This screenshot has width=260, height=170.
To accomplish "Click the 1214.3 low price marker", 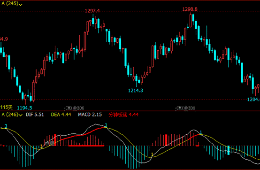I will (136, 90).
